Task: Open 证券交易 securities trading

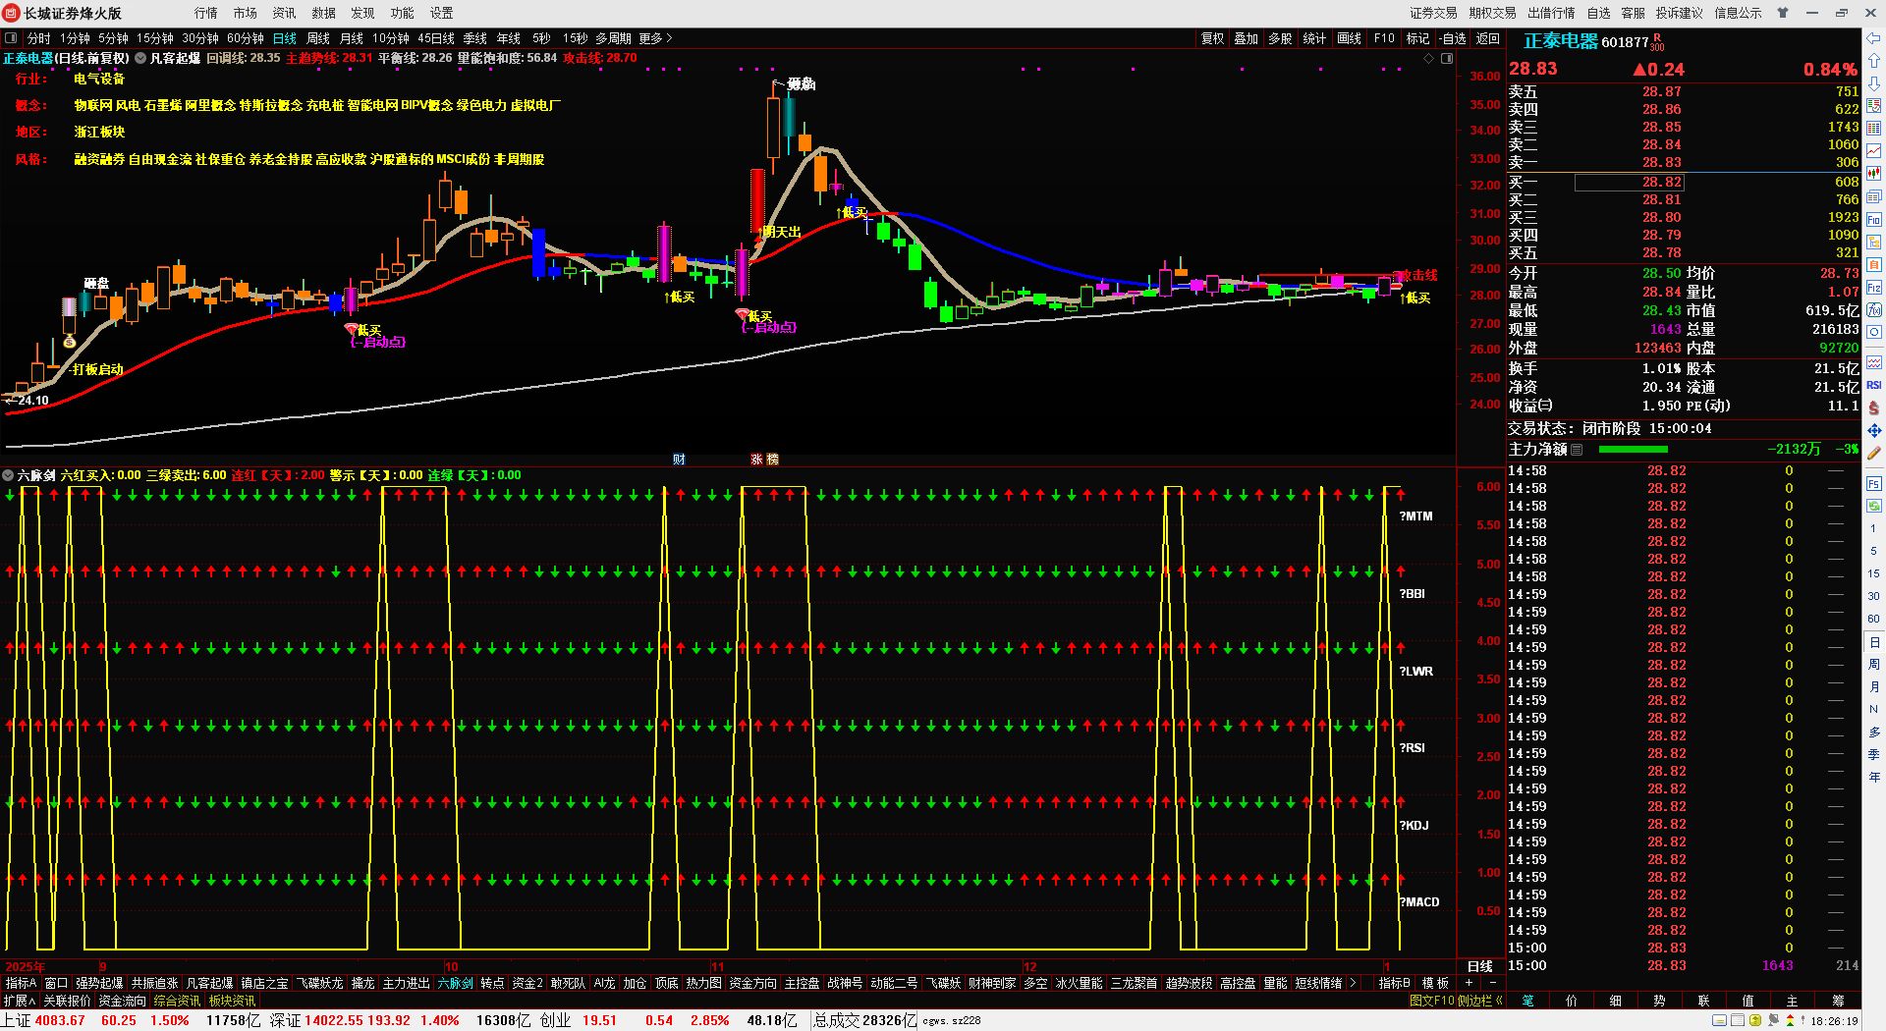Action: point(1434,13)
